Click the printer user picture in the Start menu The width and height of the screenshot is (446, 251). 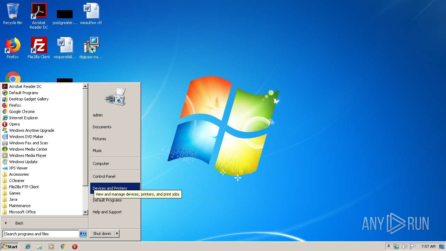[x=115, y=97]
